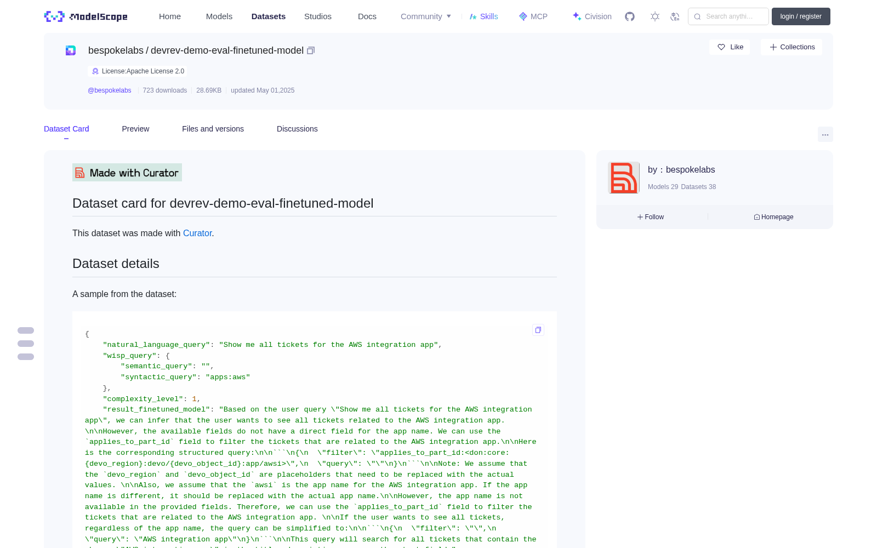Open the floating sidebar list widget

click(26, 344)
